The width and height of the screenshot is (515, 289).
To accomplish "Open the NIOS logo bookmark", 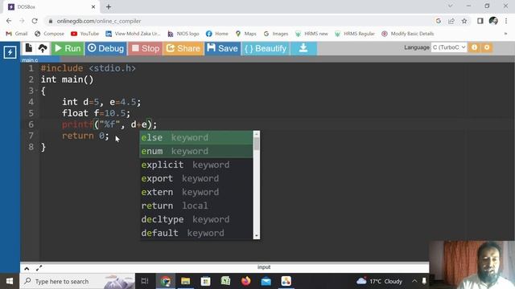I will pos(183,34).
